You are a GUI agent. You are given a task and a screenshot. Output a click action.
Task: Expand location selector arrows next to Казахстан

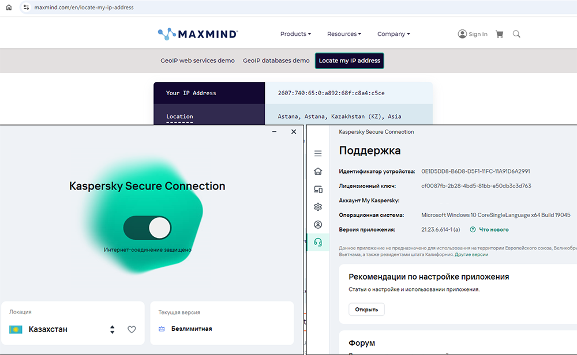[x=113, y=330]
